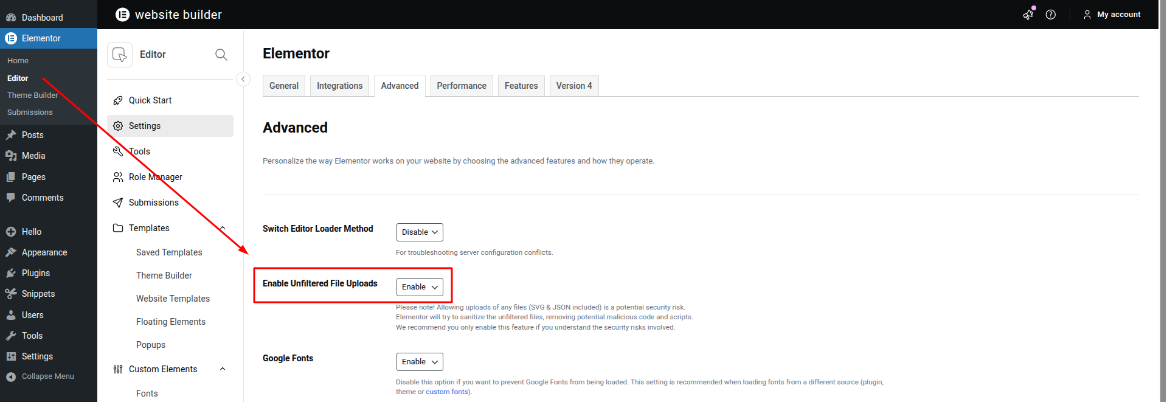The height and width of the screenshot is (402, 1167).
Task: Click the Elementor icon in the WP menu
Action: point(11,38)
